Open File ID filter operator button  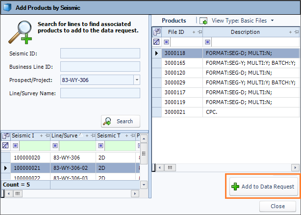167,42
